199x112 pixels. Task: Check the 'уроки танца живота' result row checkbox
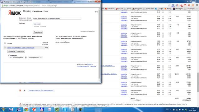point(5,48)
